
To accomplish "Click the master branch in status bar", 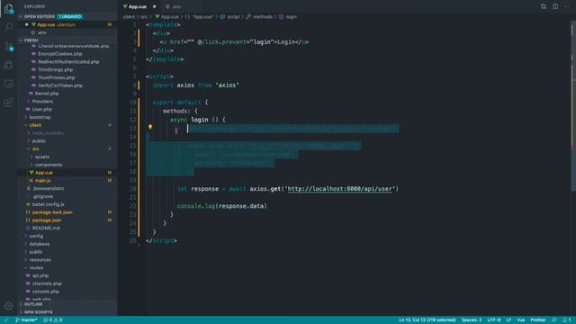I will tap(26, 320).
